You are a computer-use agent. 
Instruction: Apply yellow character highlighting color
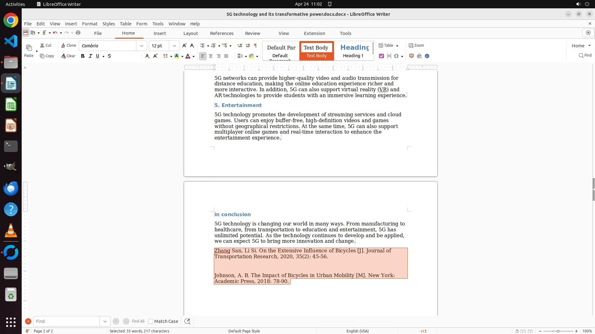click(177, 56)
